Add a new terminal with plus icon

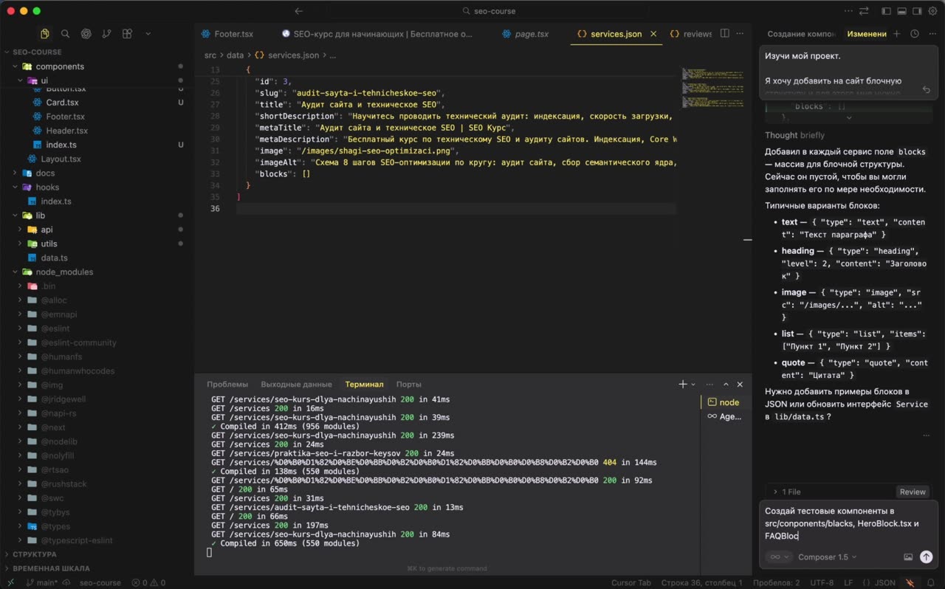pyautogui.click(x=683, y=384)
